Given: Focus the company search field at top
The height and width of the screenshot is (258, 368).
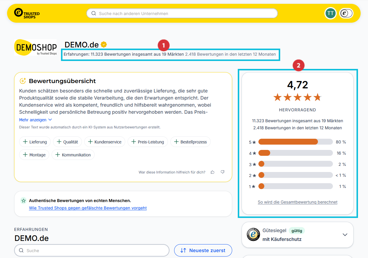Looking at the screenshot, I should (182, 13).
